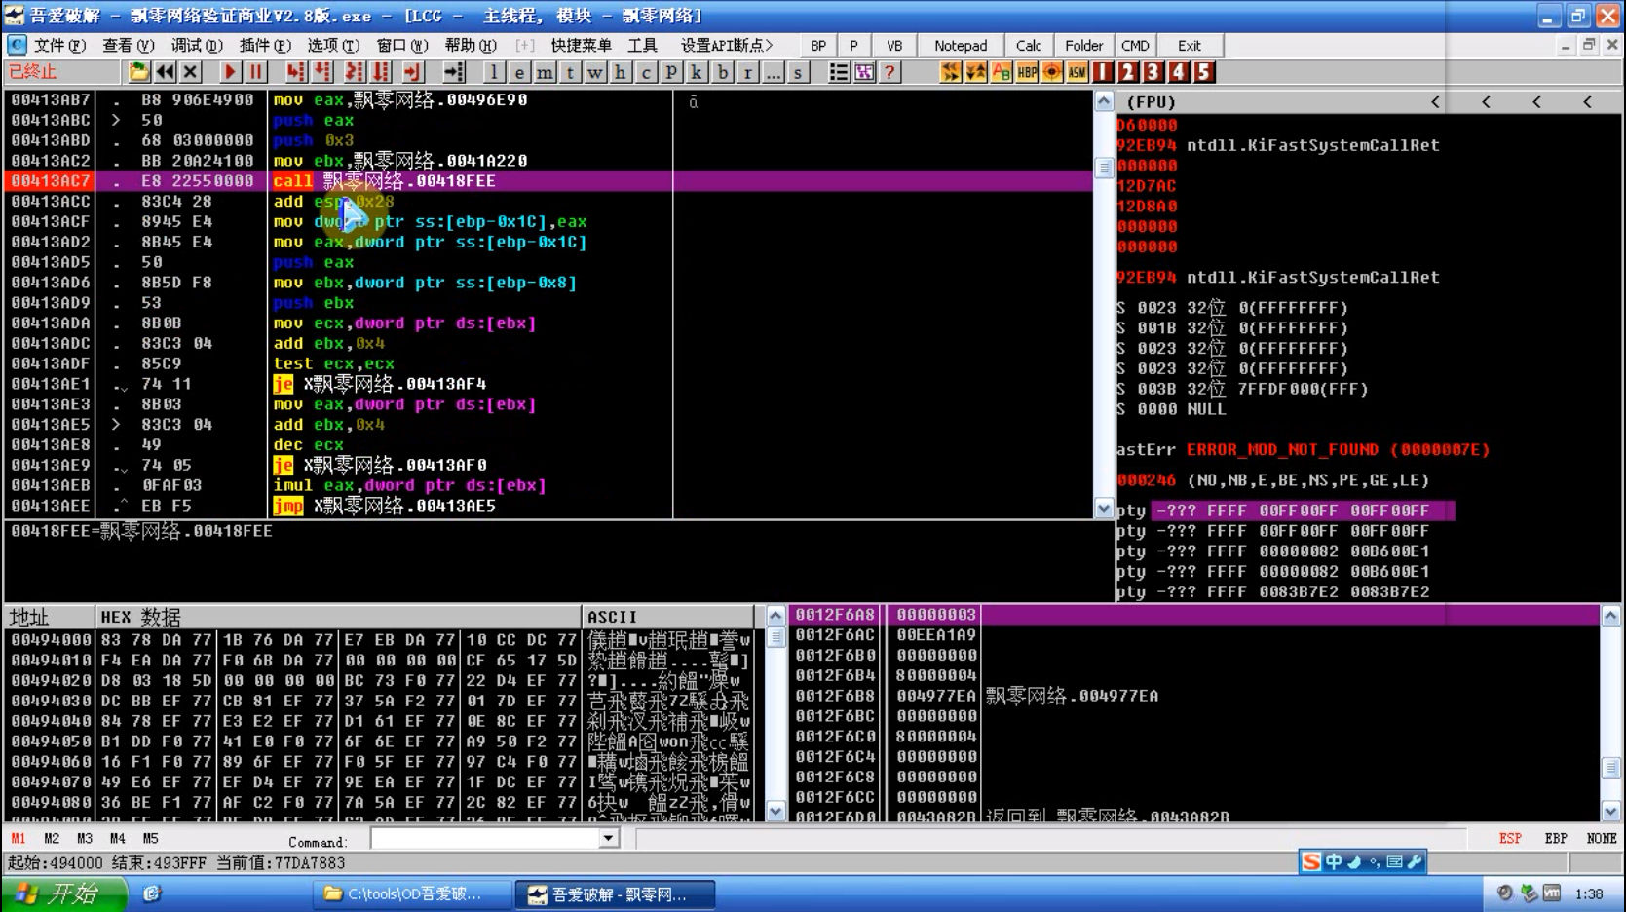
Task: Click the Run (play) toolbar icon
Action: (x=230, y=72)
